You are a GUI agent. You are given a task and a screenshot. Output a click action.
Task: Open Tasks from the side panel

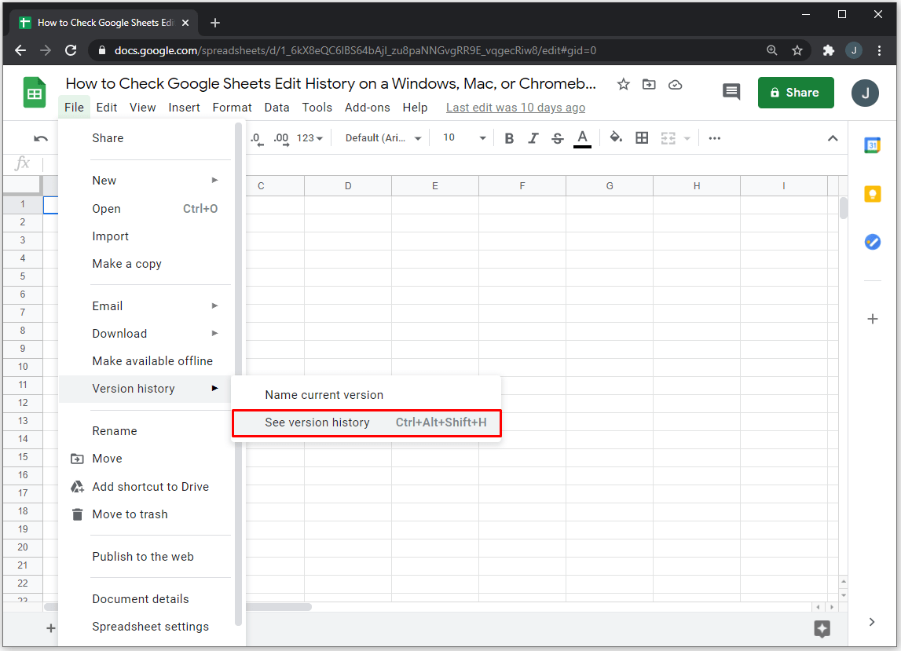point(872,242)
